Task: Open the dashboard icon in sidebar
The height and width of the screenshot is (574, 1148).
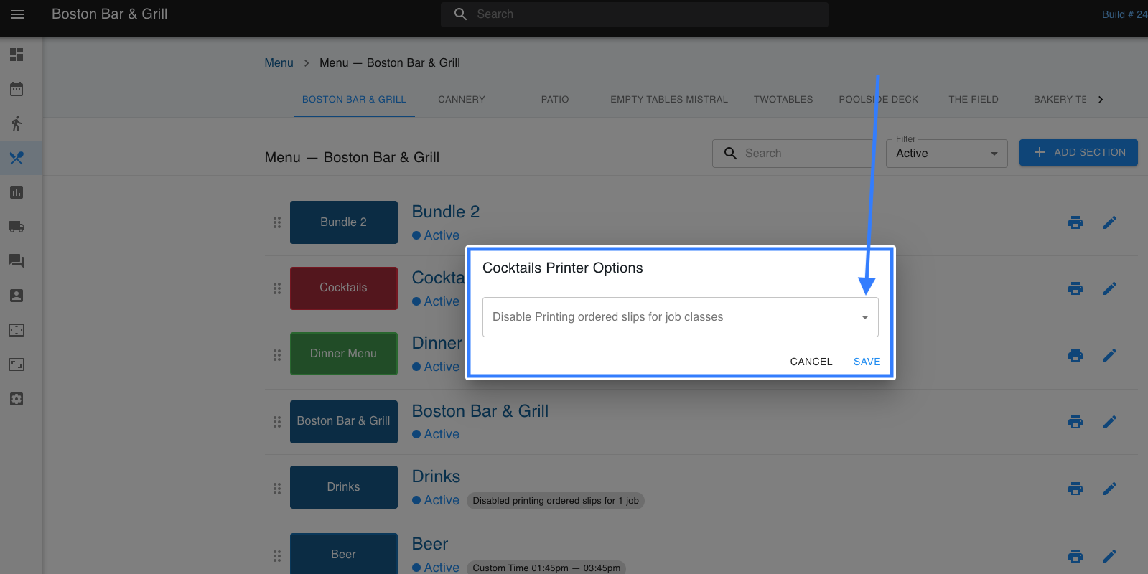Action: 17,55
